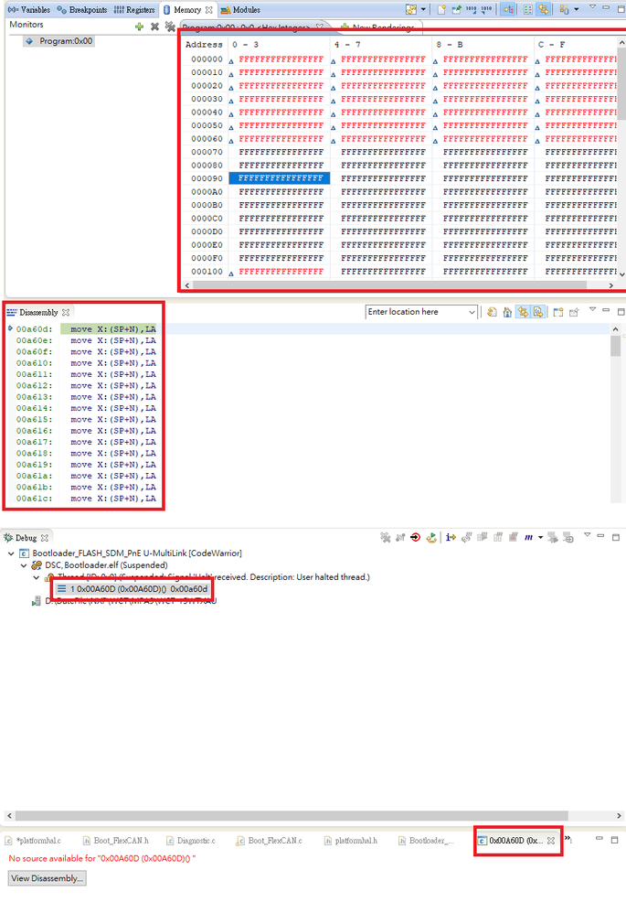Click the Restart icon in the Debug toolbar
This screenshot has height=913, width=626.
click(431, 537)
